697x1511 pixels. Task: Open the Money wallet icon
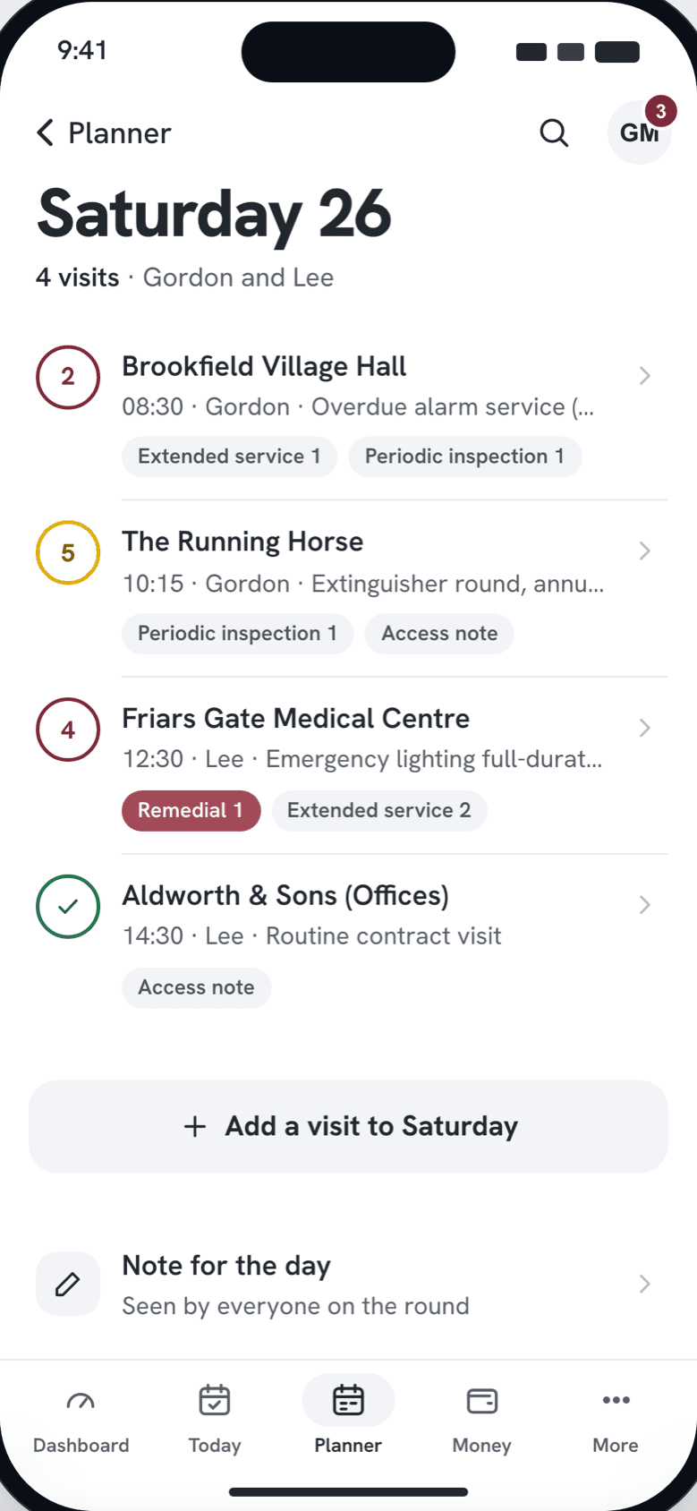pos(482,1401)
